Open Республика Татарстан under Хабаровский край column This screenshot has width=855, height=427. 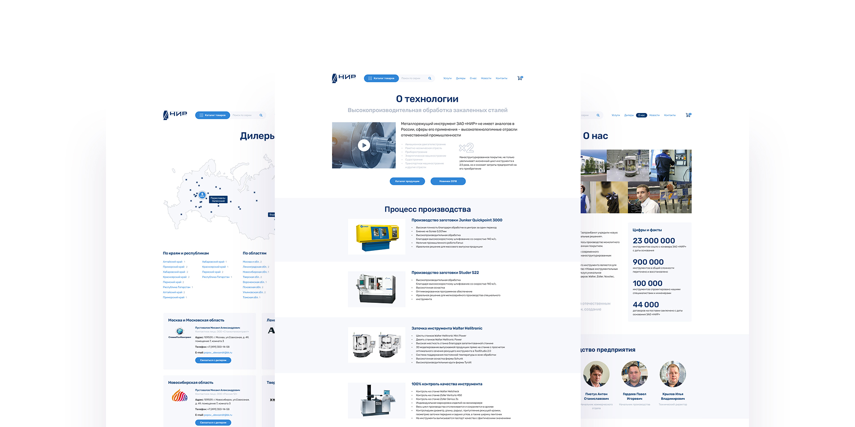click(x=217, y=277)
